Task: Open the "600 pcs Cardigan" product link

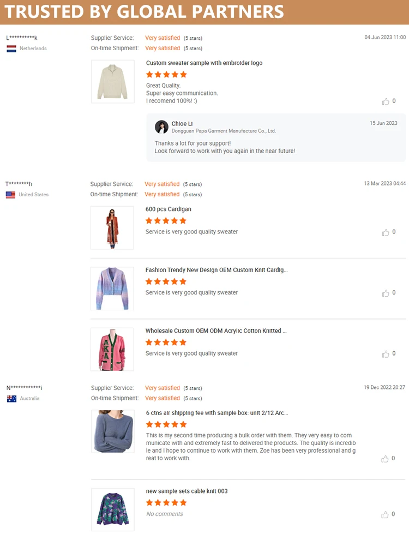Action: pos(168,209)
